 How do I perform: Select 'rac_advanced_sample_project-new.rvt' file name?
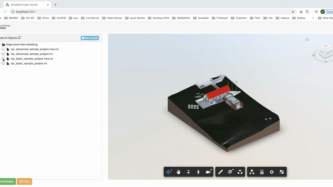point(35,49)
